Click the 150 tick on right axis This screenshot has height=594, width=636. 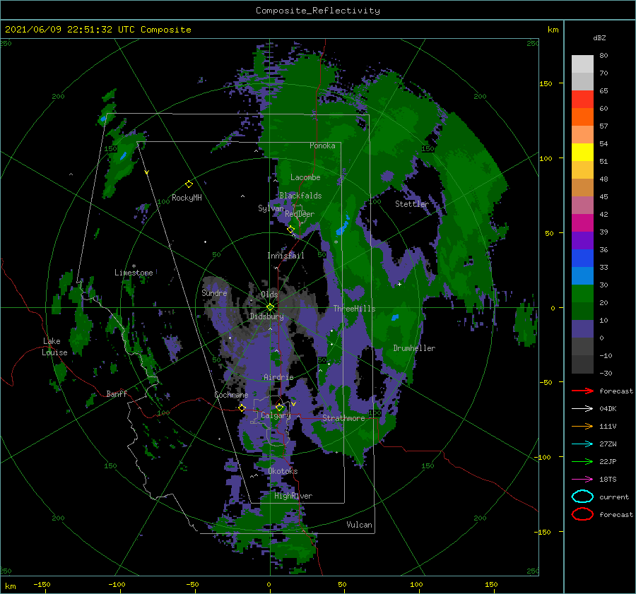pyautogui.click(x=546, y=83)
